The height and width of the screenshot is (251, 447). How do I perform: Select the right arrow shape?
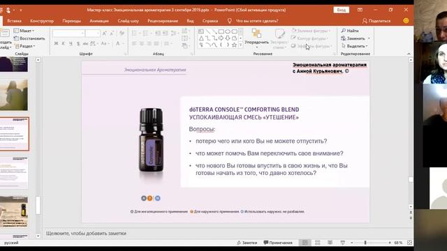point(221,38)
